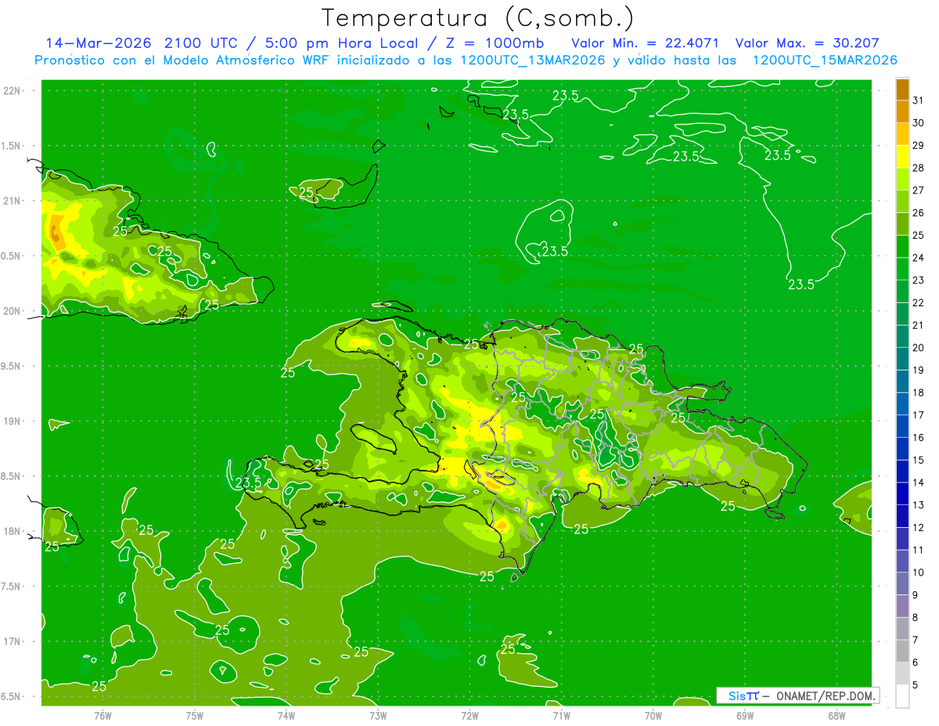Click the title "Temperatura (C,somb.)"
Image resolution: width=939 pixels, height=726 pixels.
[x=479, y=18]
